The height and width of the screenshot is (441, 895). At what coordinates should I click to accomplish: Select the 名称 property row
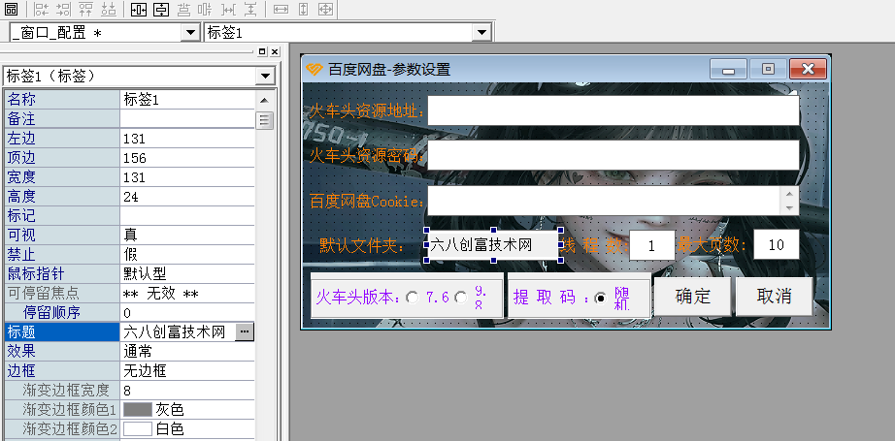[x=129, y=100]
